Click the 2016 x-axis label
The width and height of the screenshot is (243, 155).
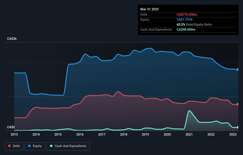(x=80, y=134)
